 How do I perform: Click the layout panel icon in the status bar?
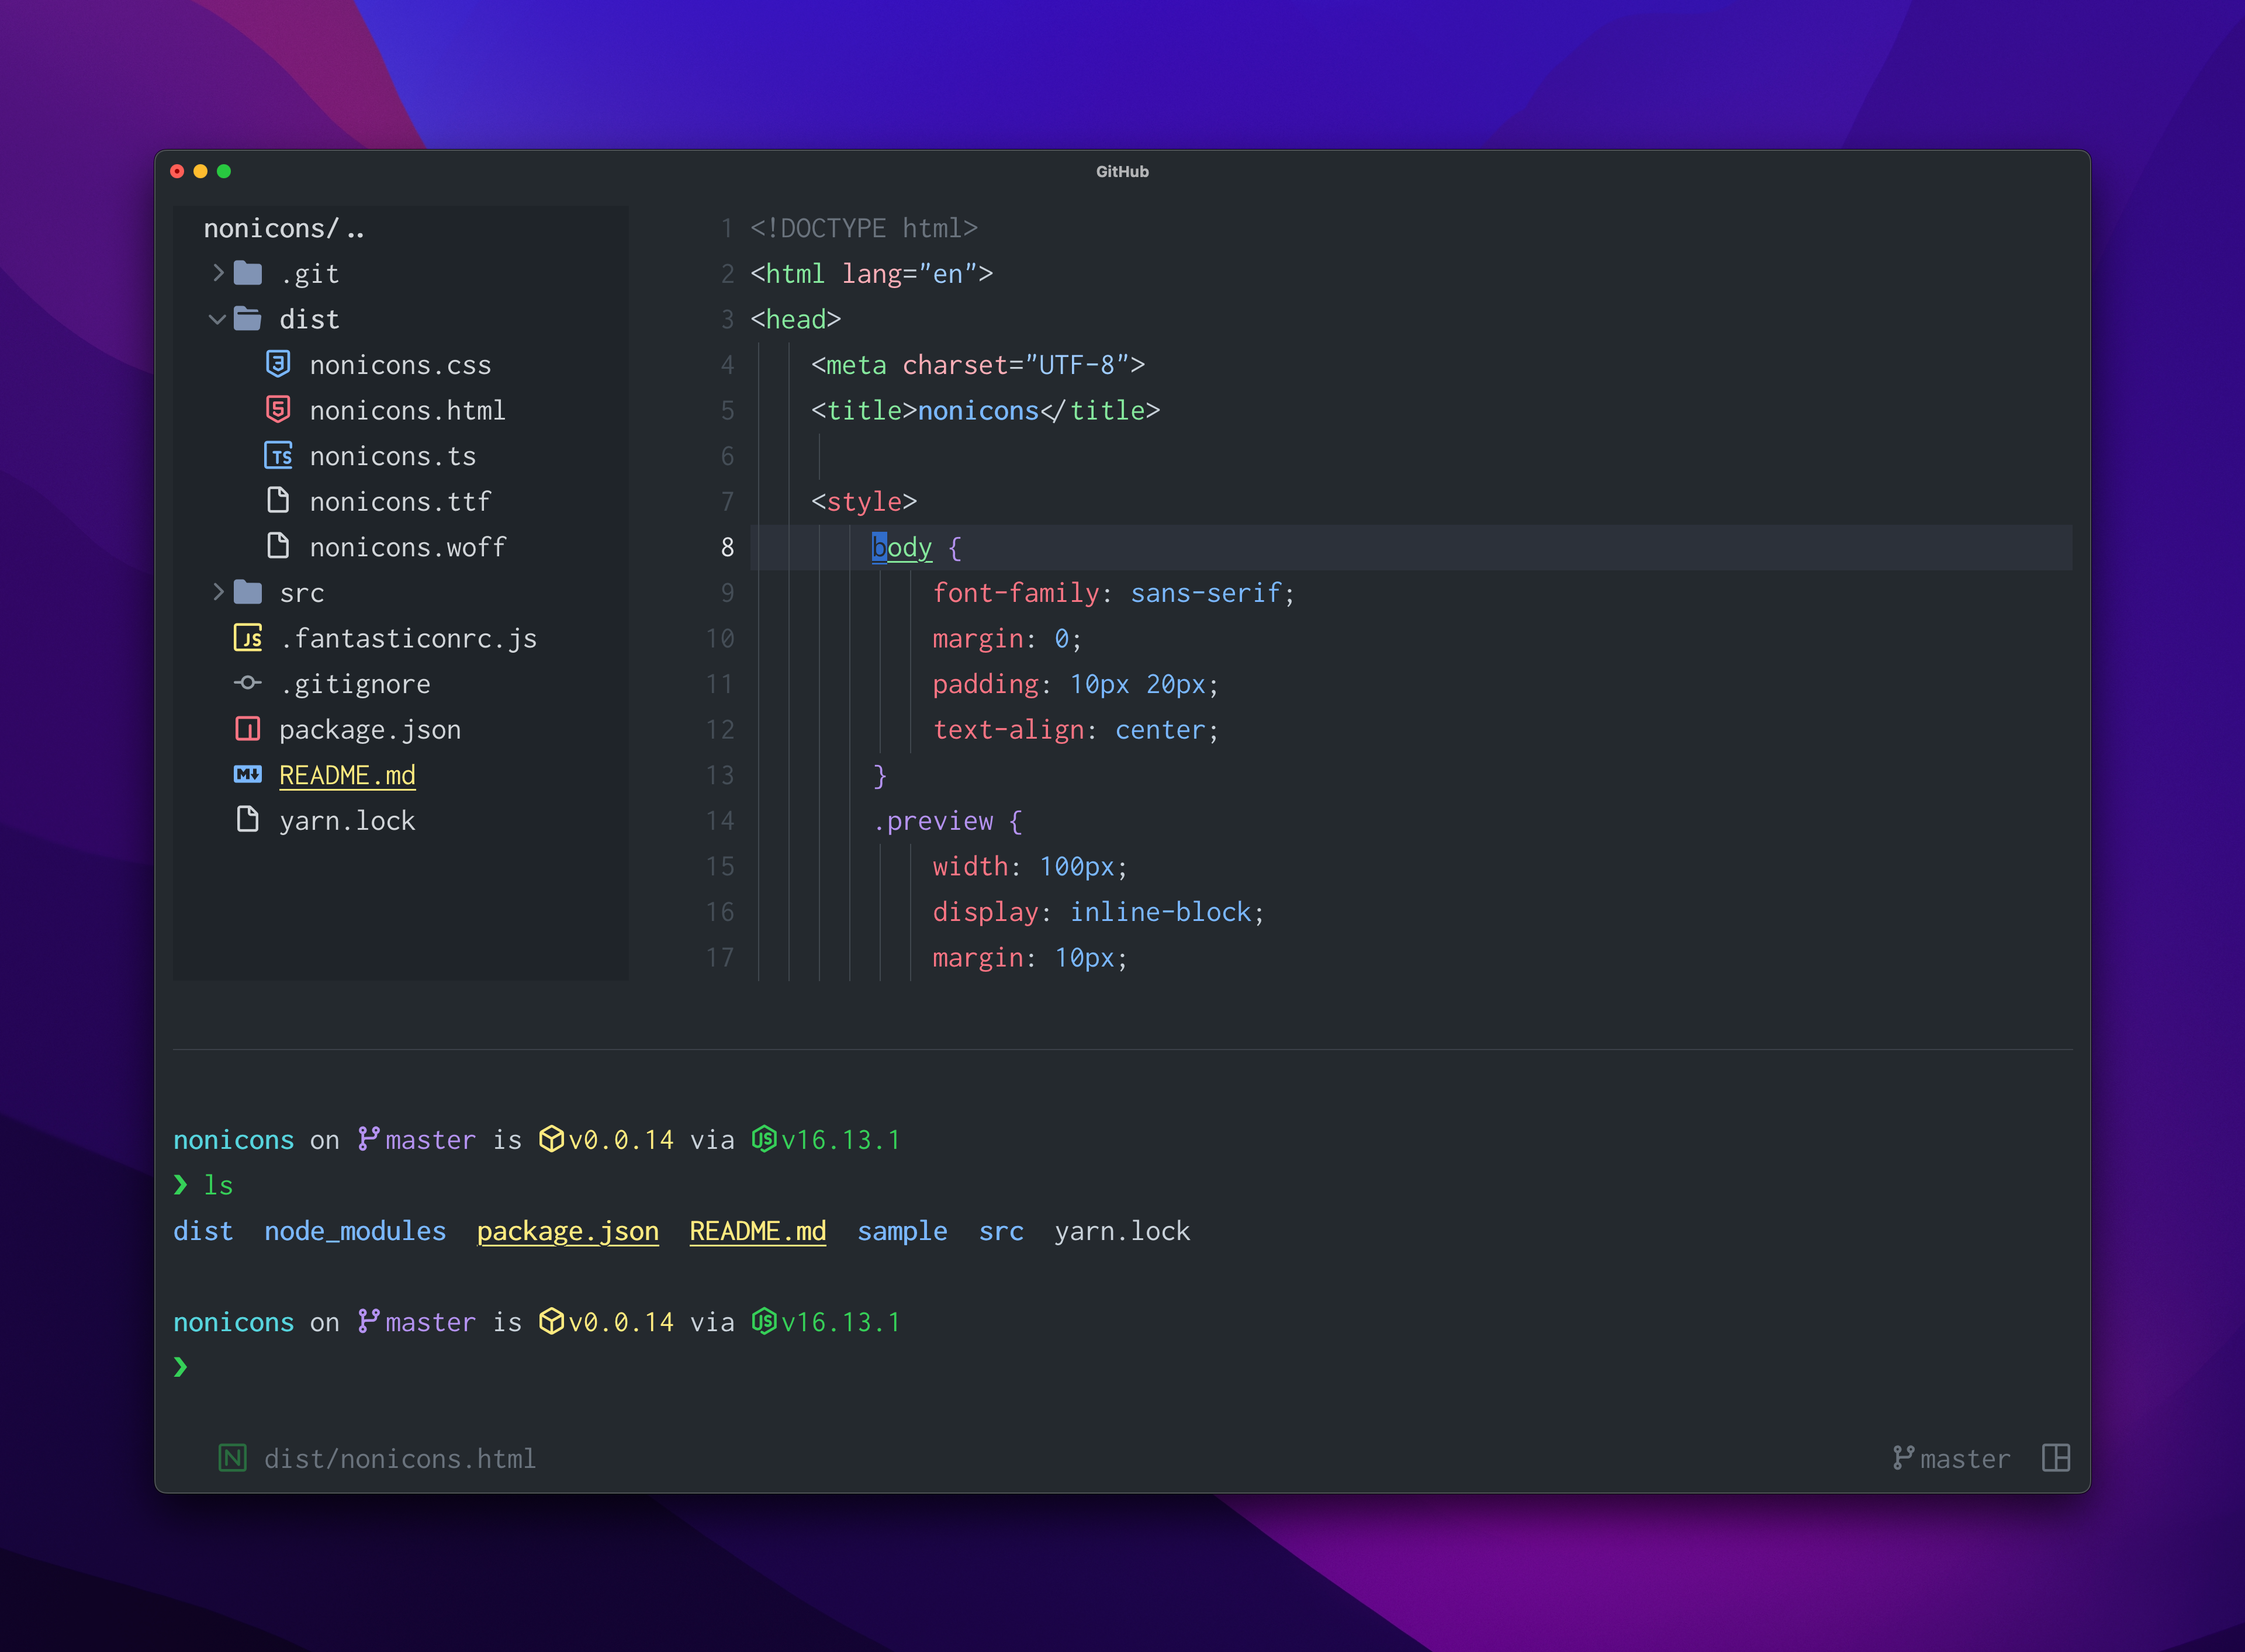pyautogui.click(x=2056, y=1458)
